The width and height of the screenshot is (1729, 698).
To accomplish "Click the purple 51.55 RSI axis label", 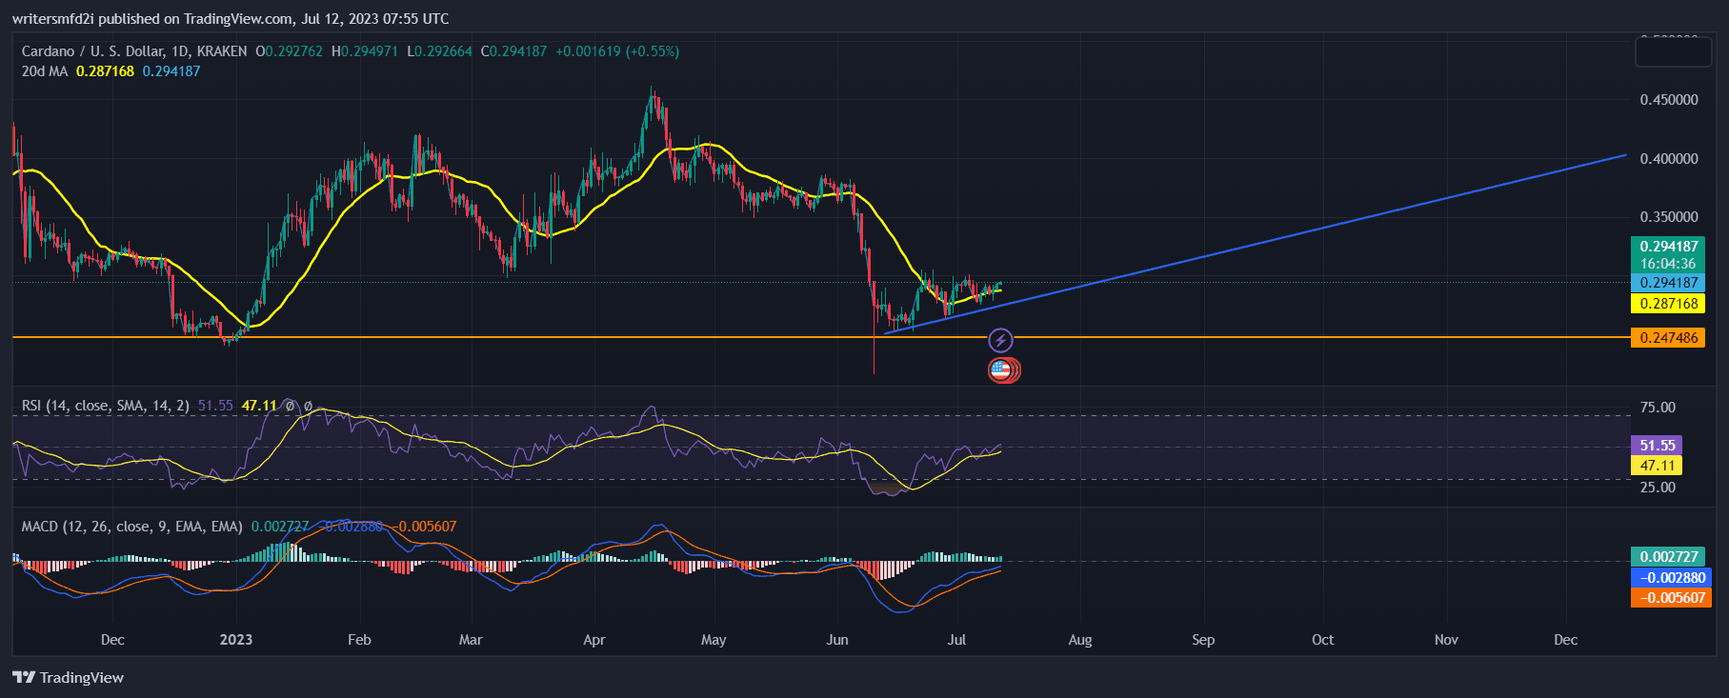I will click(1657, 445).
